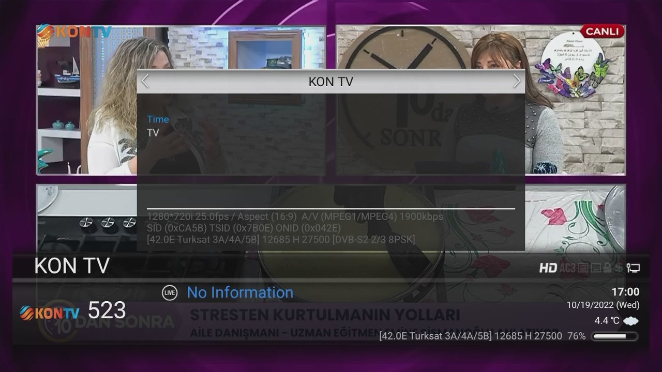Click the progress line in info panel

(331, 209)
